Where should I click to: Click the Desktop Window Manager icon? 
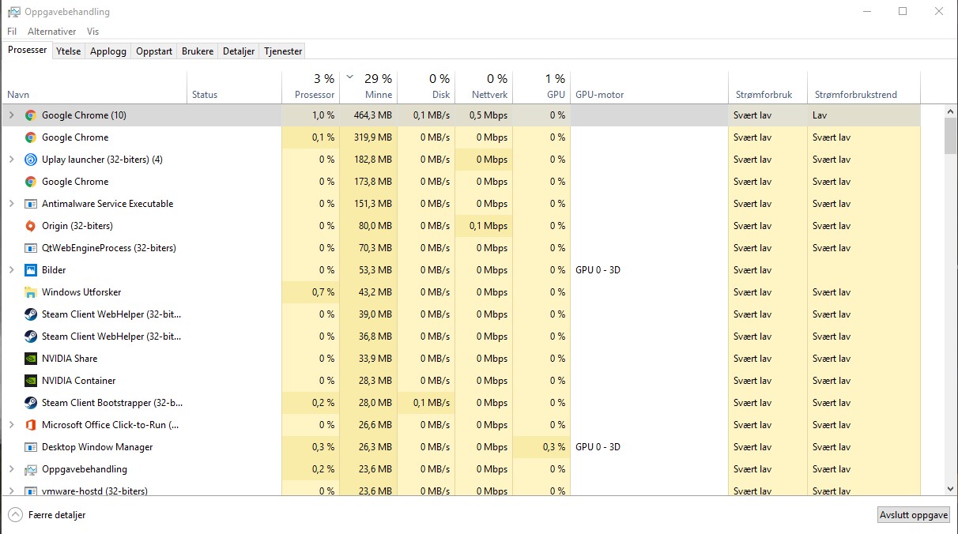tap(30, 447)
